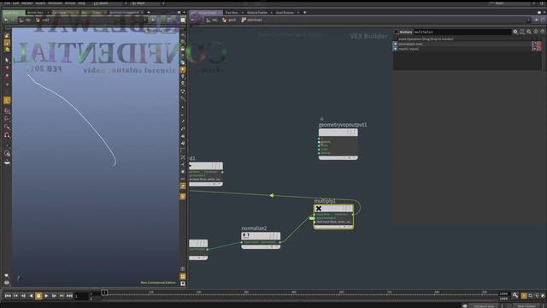Select the geometryvopoutput1 node
The width and height of the screenshot is (547, 308).
click(x=338, y=133)
